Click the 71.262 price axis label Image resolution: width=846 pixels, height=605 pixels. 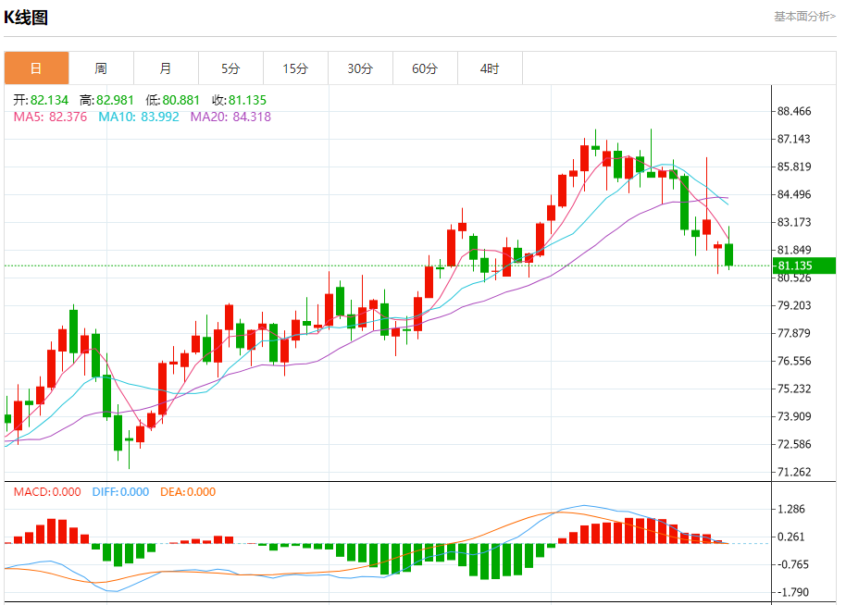pos(793,472)
